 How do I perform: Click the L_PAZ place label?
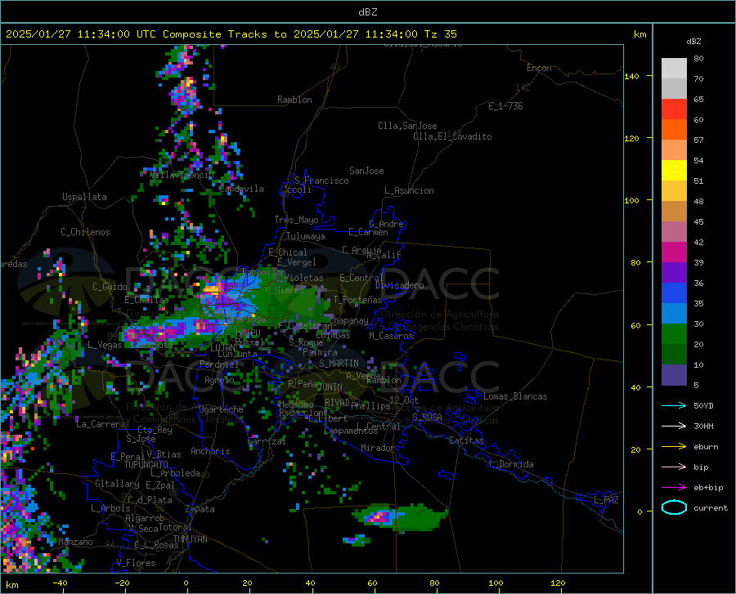[606, 500]
